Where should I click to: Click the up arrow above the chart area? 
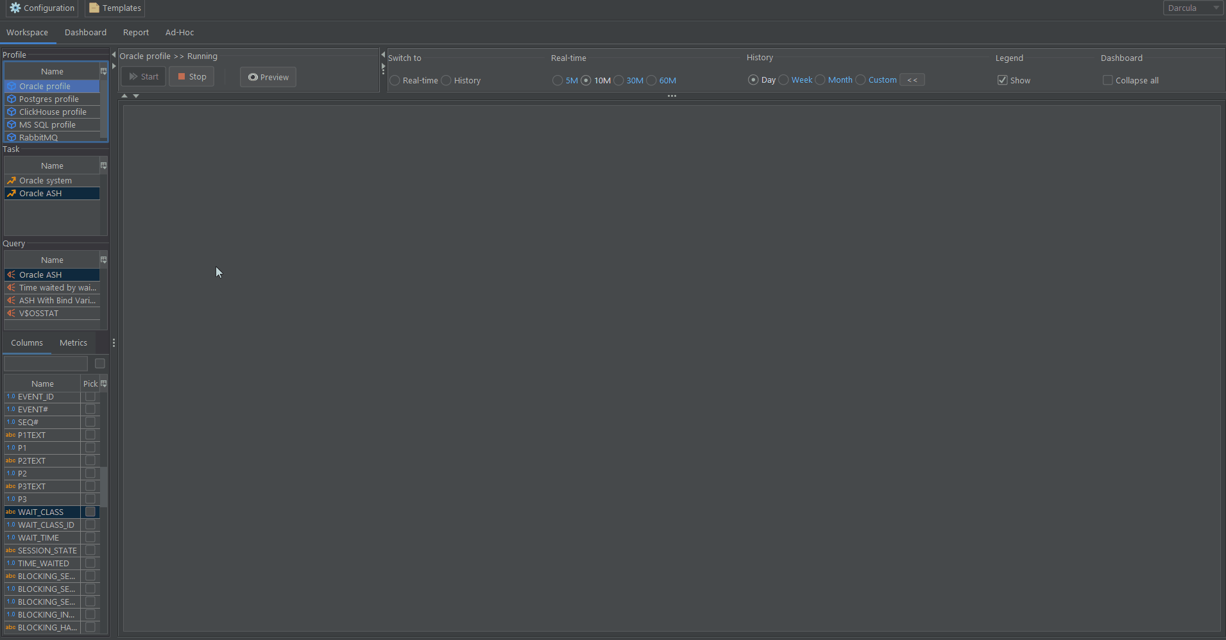click(124, 96)
